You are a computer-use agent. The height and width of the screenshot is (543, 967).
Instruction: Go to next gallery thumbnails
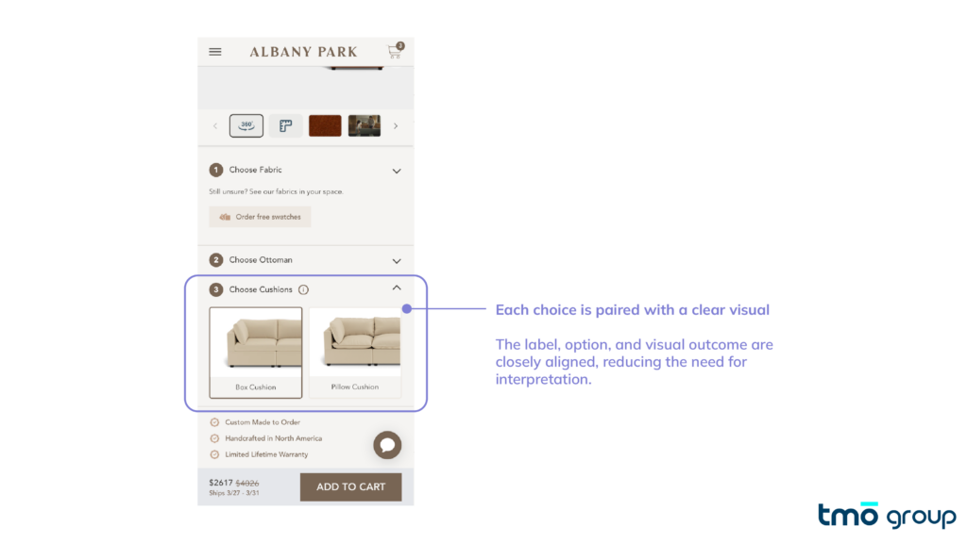tap(396, 126)
